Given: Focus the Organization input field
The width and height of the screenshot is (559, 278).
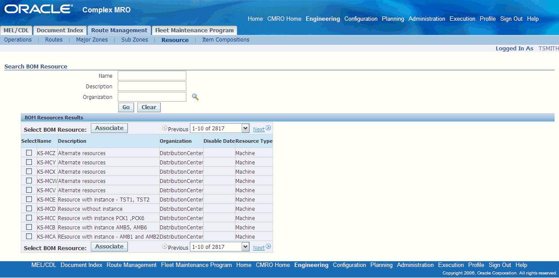Looking at the screenshot, I should coord(152,97).
